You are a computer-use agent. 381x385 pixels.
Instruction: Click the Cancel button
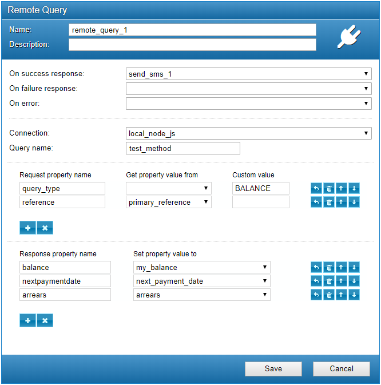[342, 368]
